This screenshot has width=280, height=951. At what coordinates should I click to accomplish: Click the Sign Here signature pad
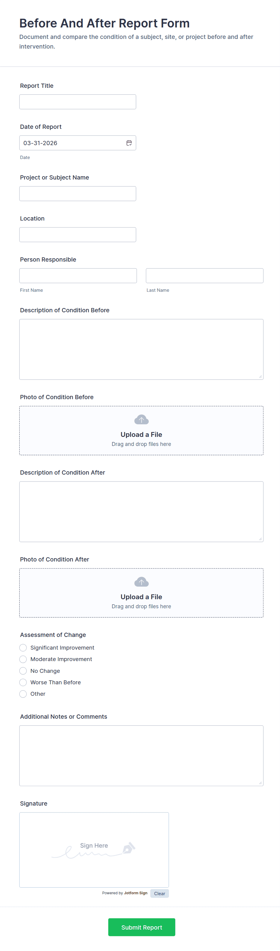(x=94, y=849)
